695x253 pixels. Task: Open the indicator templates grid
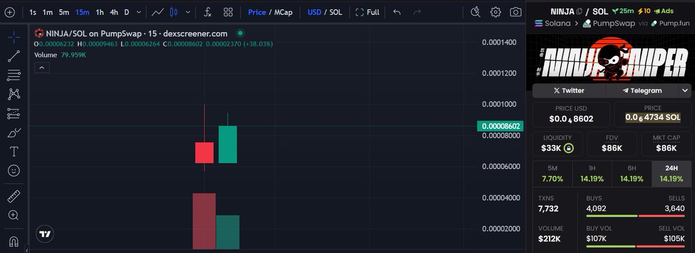[228, 12]
